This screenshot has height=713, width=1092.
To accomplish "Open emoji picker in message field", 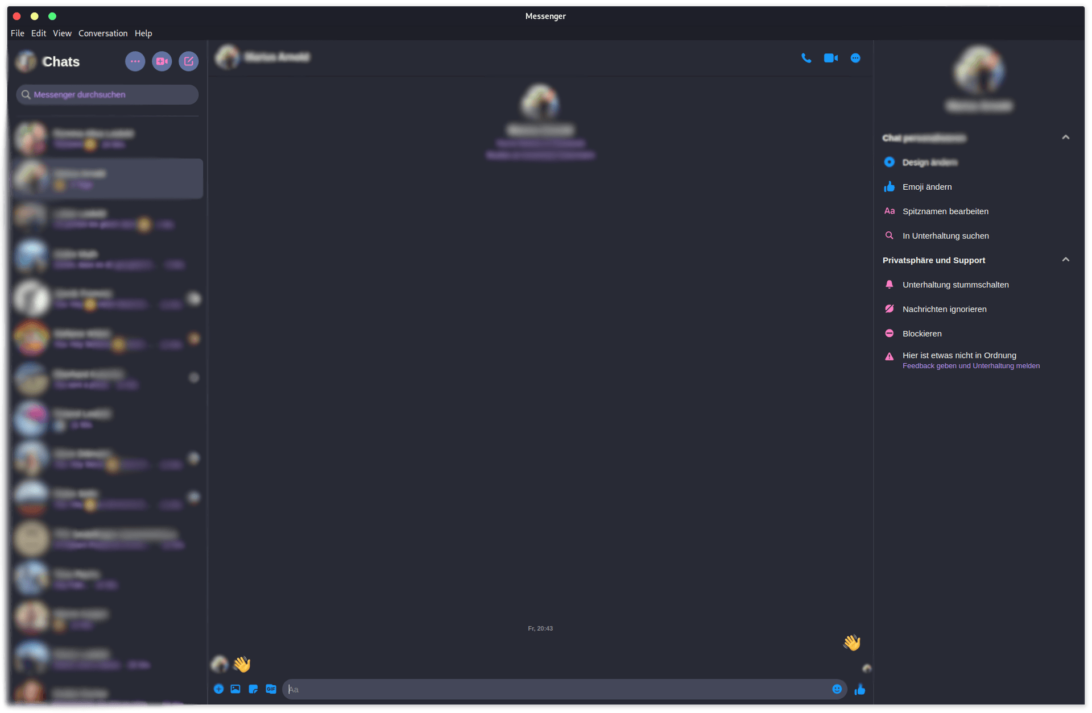I will tap(837, 689).
